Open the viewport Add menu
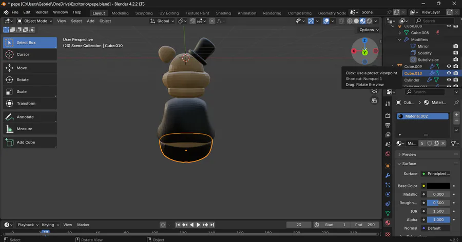 click(x=91, y=21)
